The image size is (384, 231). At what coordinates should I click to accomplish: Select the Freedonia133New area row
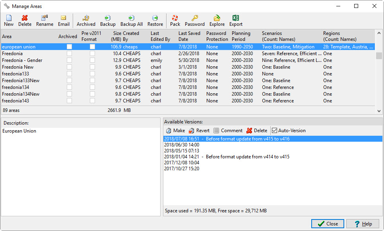point(188,81)
